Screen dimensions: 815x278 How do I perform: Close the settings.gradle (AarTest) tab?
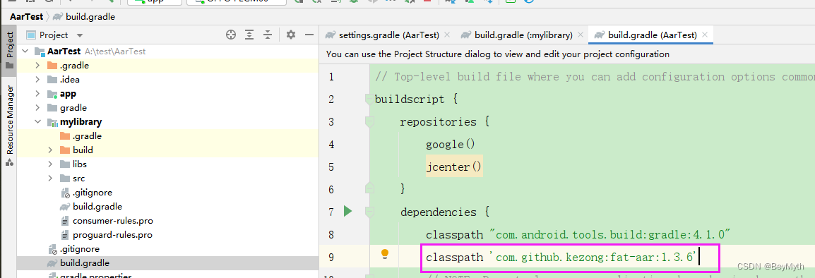click(446, 35)
